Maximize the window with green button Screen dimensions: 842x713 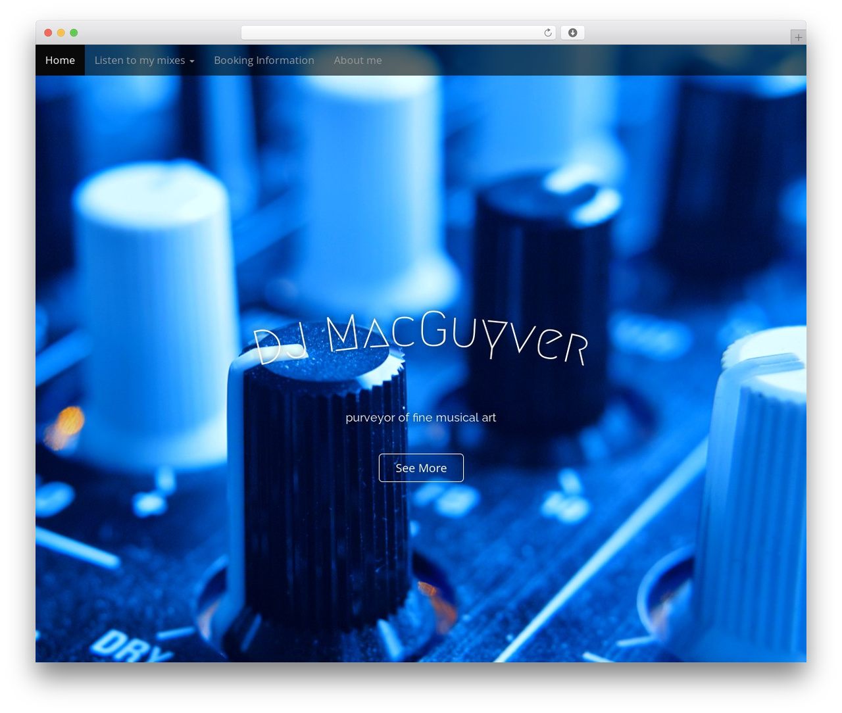pos(74,33)
